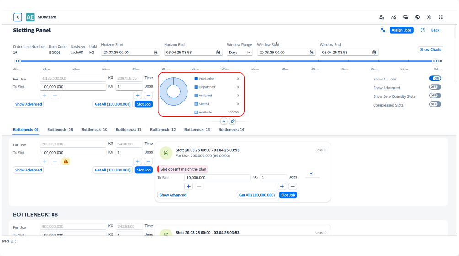
Task: Click the sun theme icon in header
Action: click(429, 17)
